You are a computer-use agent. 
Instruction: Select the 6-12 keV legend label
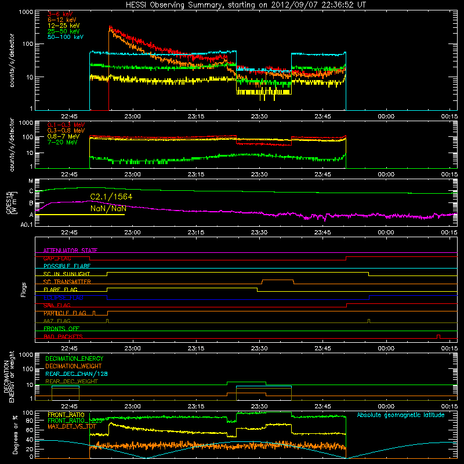pyautogui.click(x=62, y=20)
